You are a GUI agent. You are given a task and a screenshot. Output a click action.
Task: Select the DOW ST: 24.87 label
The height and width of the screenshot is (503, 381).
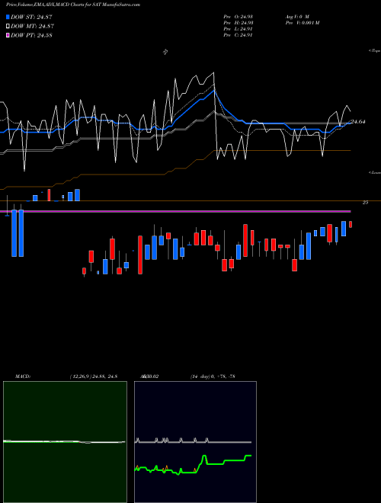[x=31, y=17]
